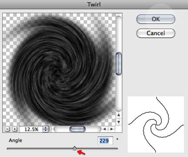The height and width of the screenshot is (157, 188).
Task: Click the scroll down arrow in preview
Action: tap(119, 122)
